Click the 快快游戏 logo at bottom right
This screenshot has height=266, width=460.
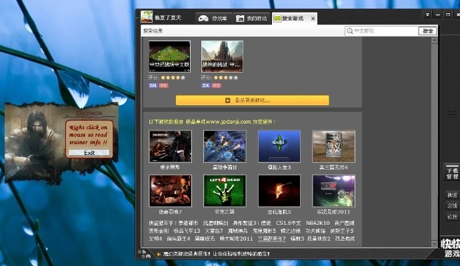coord(451,249)
